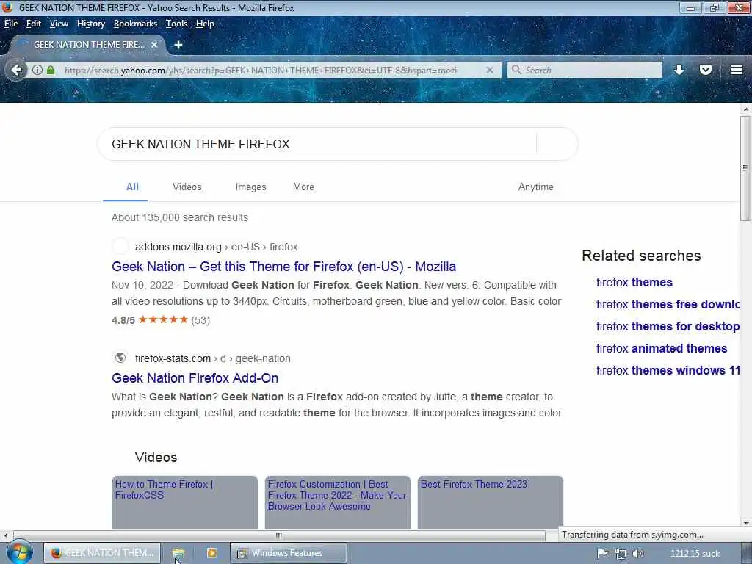This screenshot has height=564, width=752.
Task: Open the Tools menu
Action: [176, 23]
